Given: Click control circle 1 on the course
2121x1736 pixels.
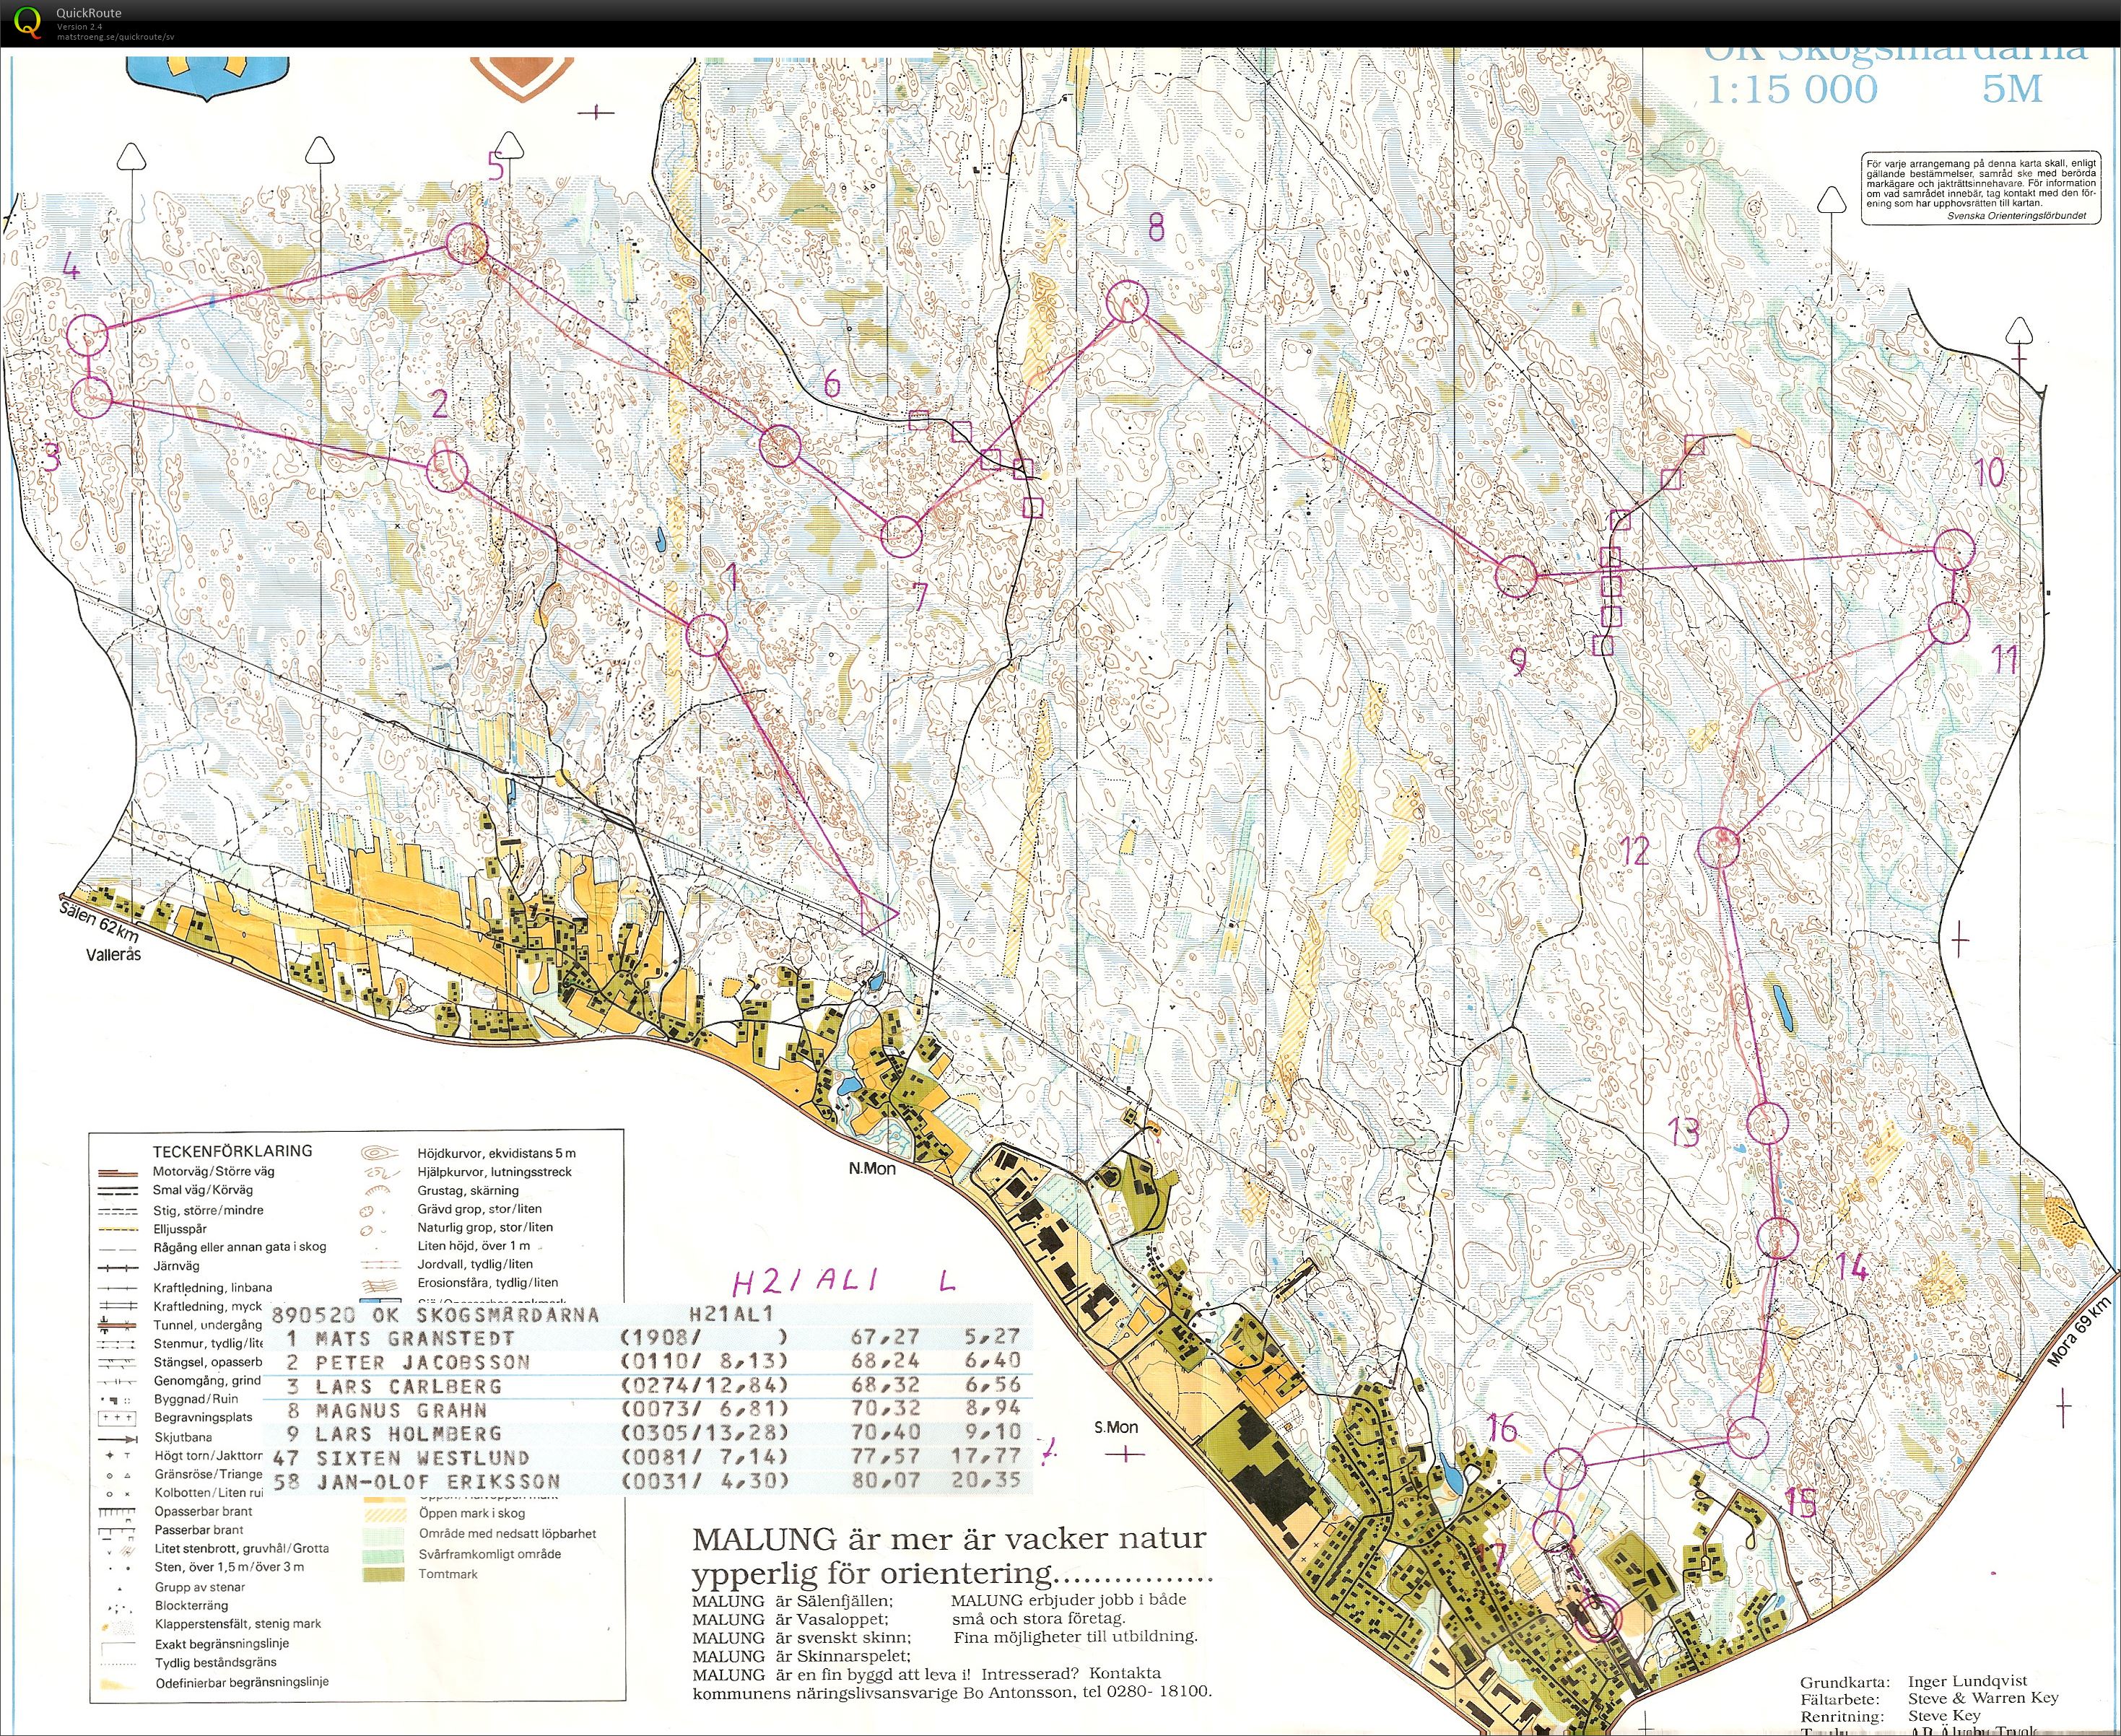Looking at the screenshot, I should point(707,636).
